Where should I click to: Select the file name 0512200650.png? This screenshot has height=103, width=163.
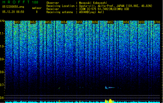13,7
